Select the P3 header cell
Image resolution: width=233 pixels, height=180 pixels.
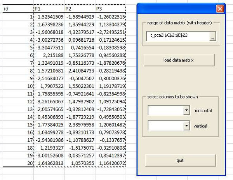[111, 9]
